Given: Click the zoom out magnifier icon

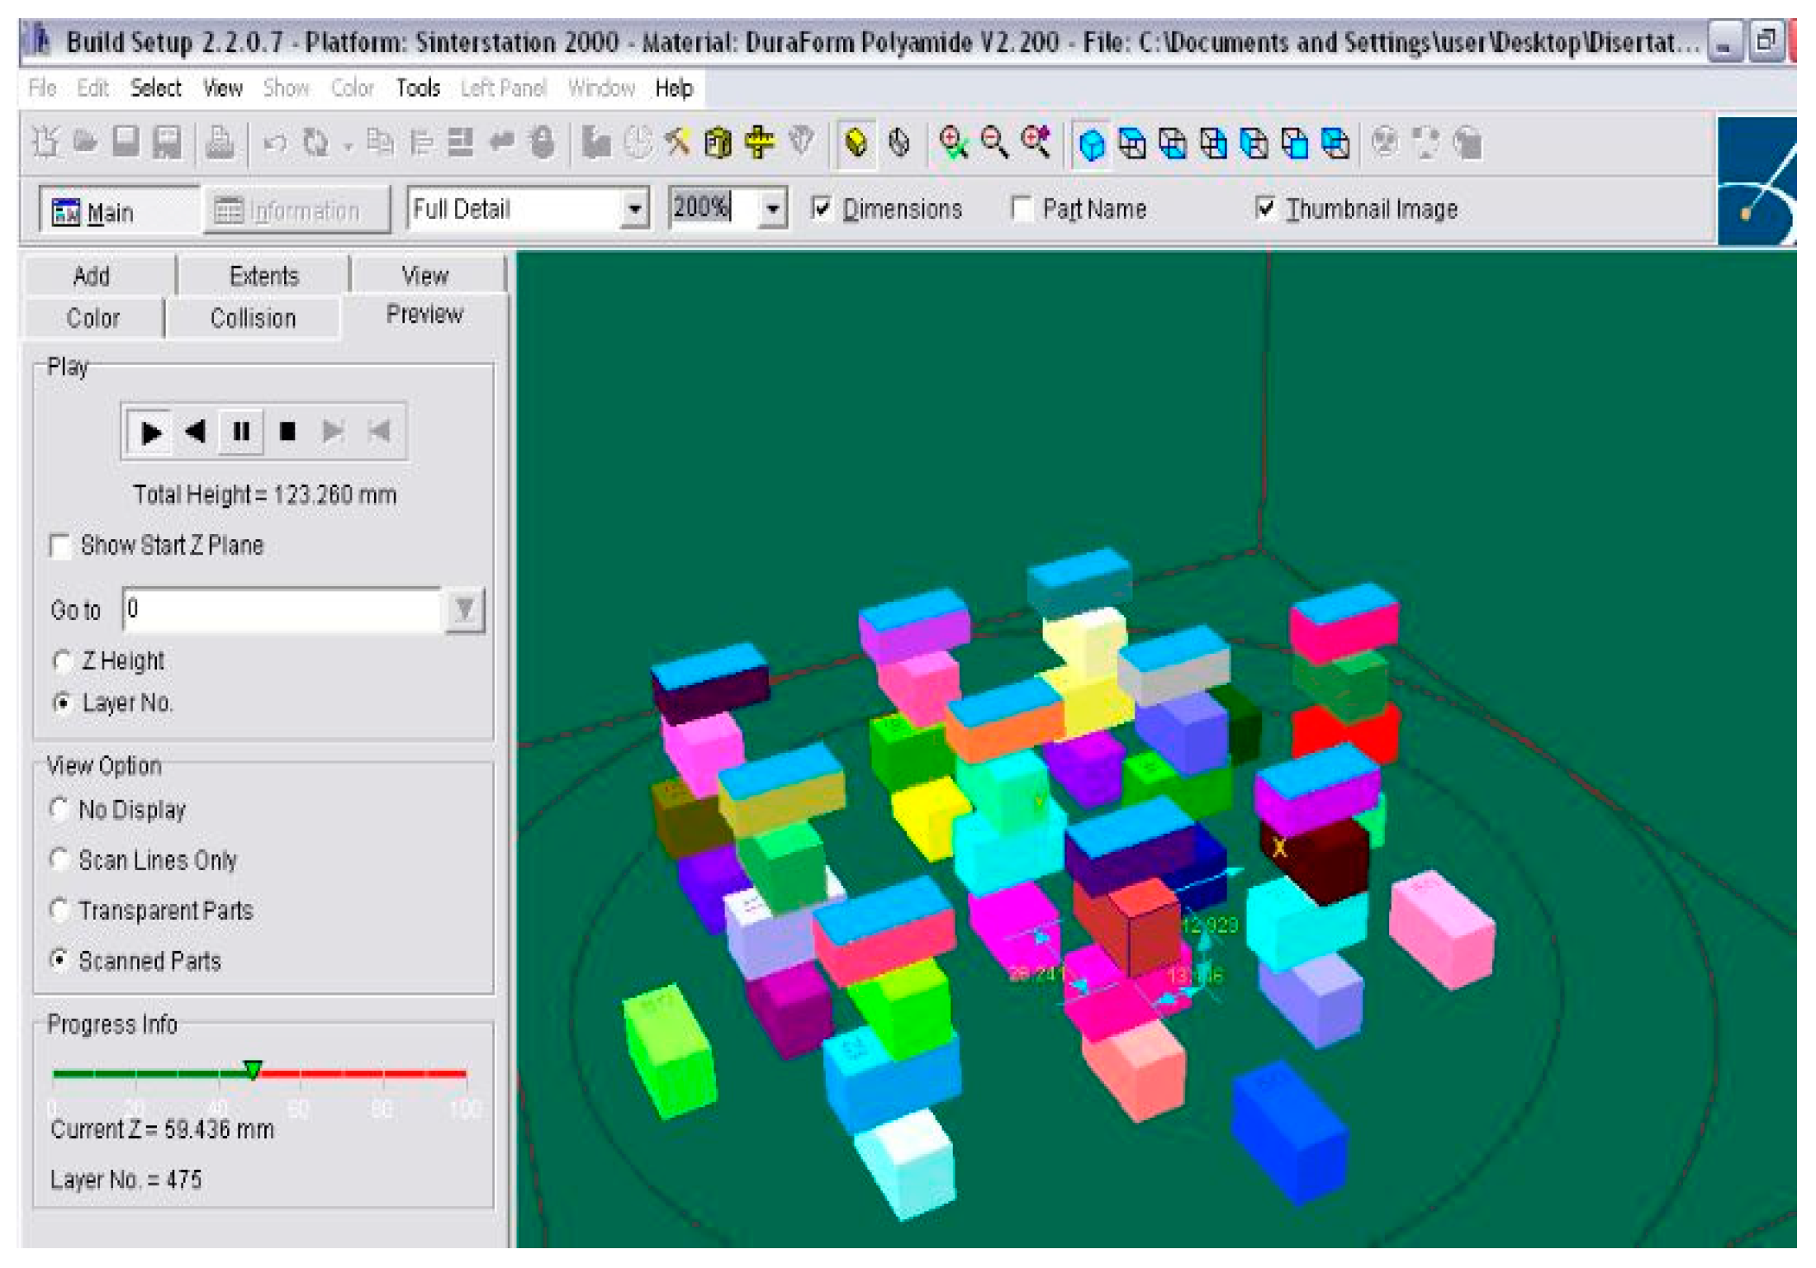Looking at the screenshot, I should point(994,143).
